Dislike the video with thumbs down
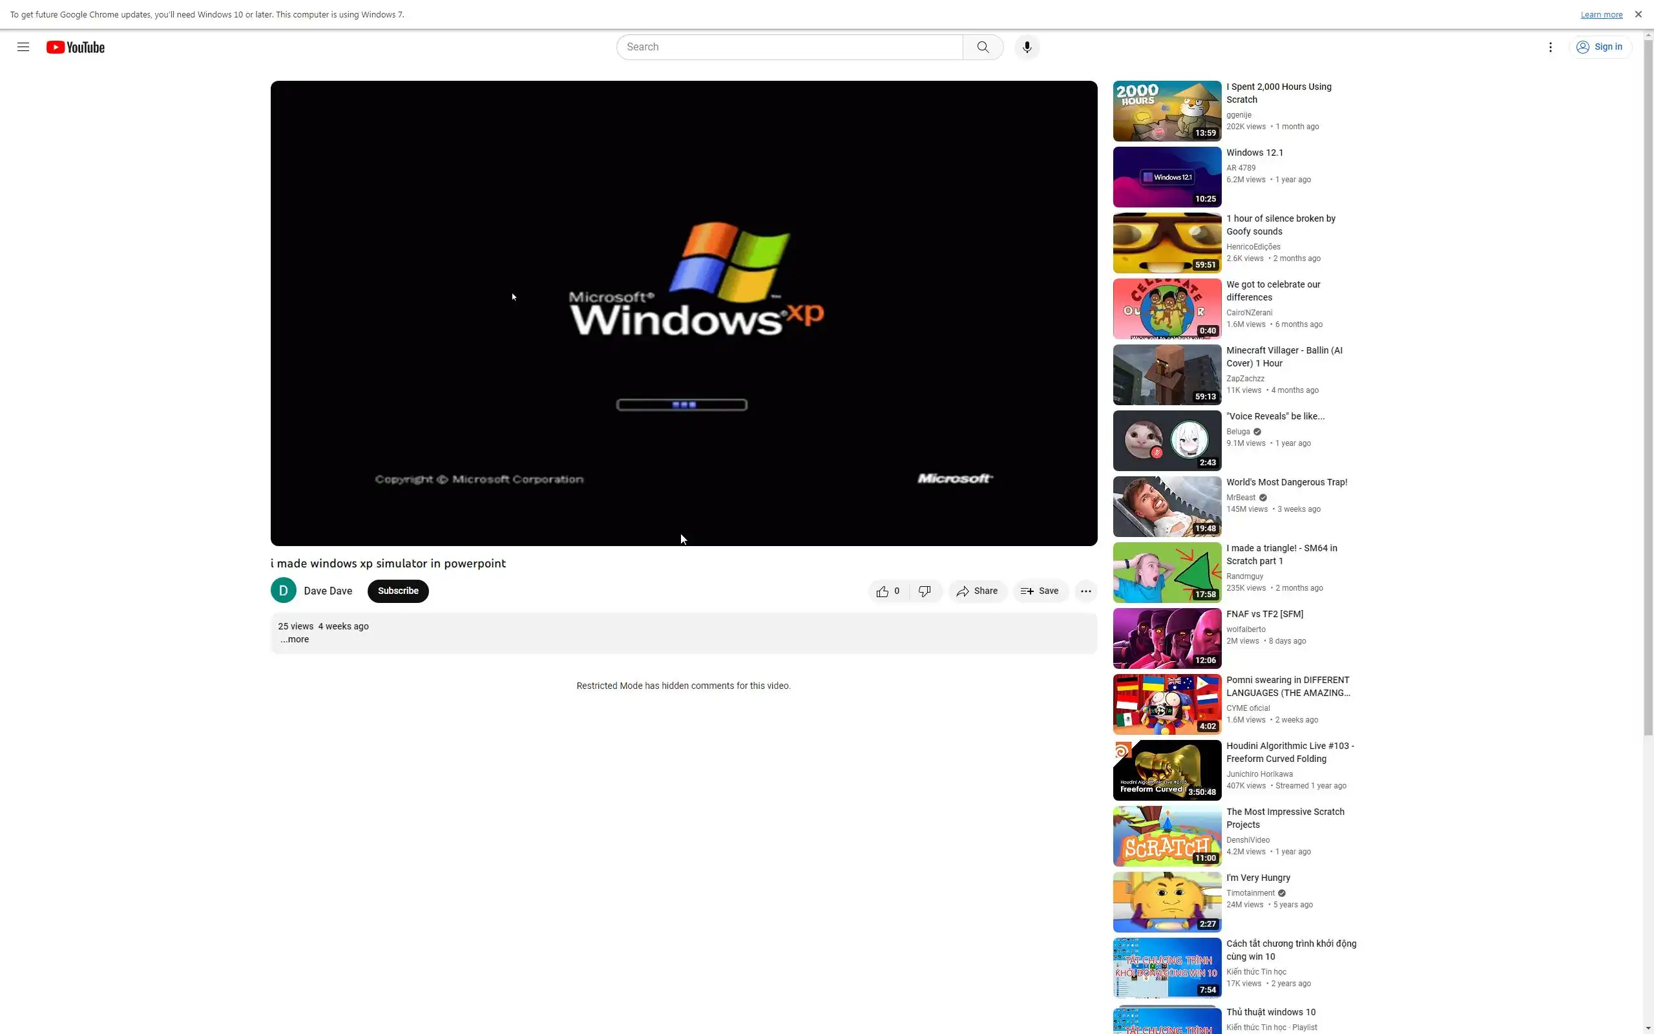The image size is (1654, 1034). (x=925, y=591)
